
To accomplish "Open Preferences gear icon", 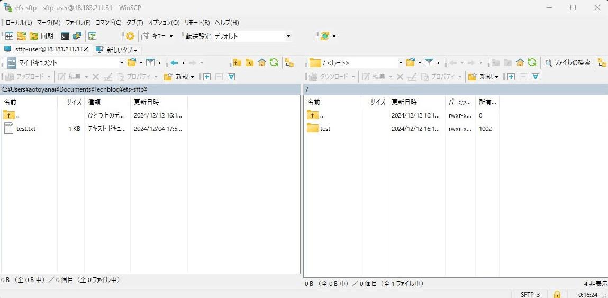I will pos(130,36).
